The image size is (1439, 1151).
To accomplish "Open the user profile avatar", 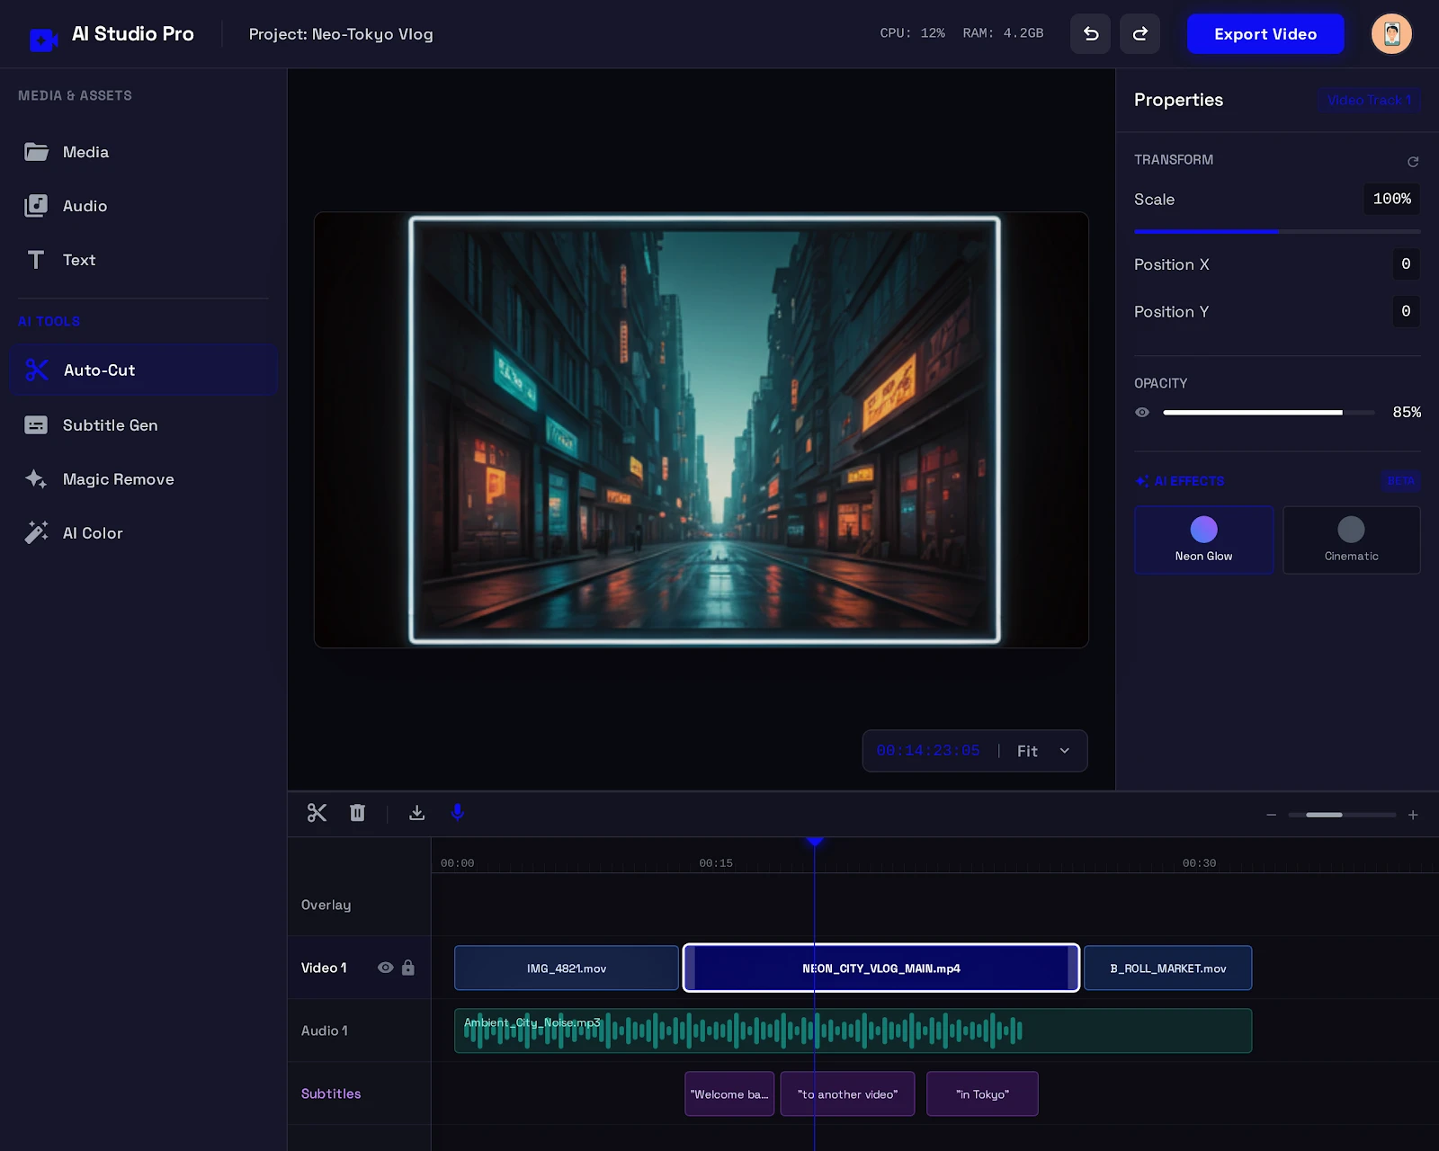I will click(x=1391, y=34).
